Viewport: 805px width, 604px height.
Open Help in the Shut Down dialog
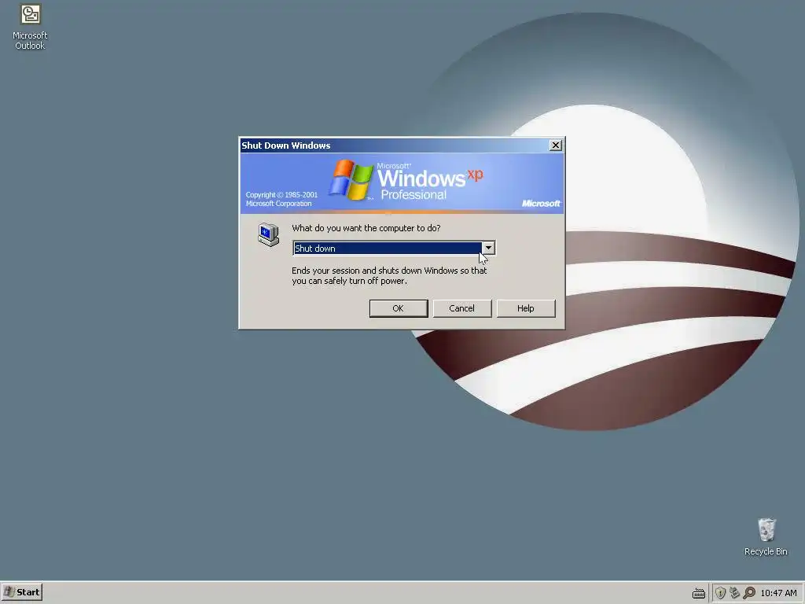click(x=526, y=308)
